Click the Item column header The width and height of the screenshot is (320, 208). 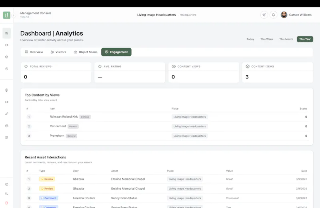tap(52, 108)
